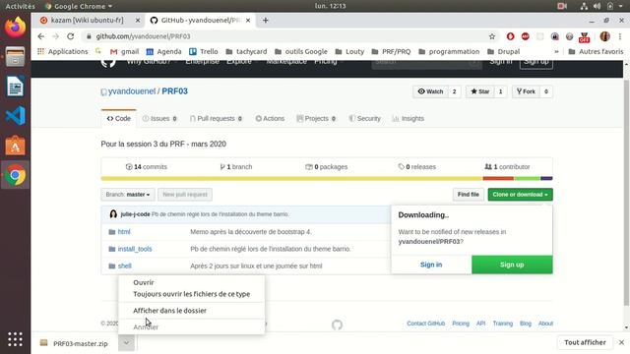
Task: Fork the PRF03 repository
Action: pyautogui.click(x=526, y=91)
